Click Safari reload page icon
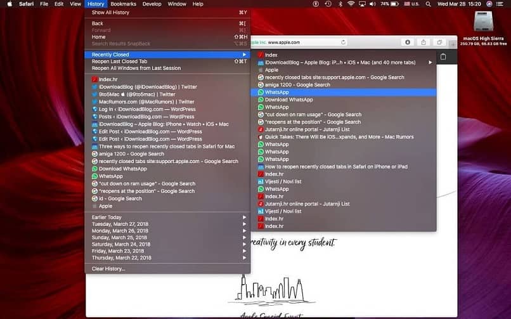The width and height of the screenshot is (511, 319). [343, 42]
